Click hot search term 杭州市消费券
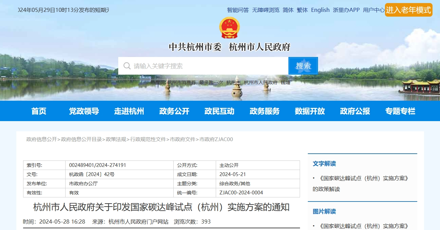The image size is (440, 230). (x=182, y=82)
